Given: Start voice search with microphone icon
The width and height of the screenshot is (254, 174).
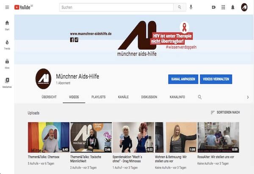Looking at the screenshot, I should click(191, 7).
